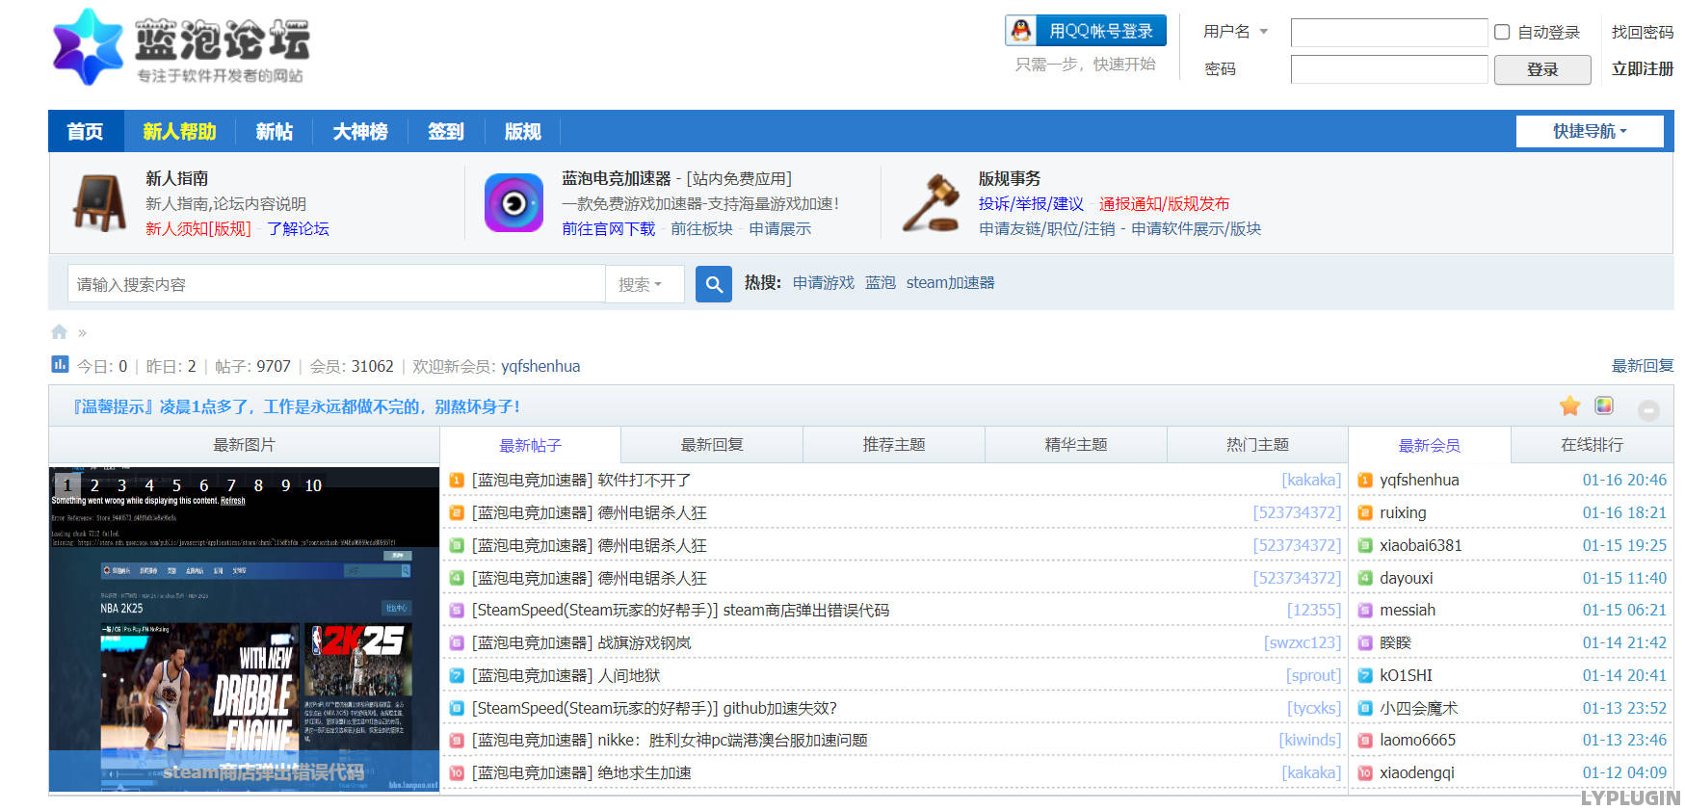Switch to the 精华主题 tab
Viewport: 1685px width, 810px height.
pos(1076,445)
